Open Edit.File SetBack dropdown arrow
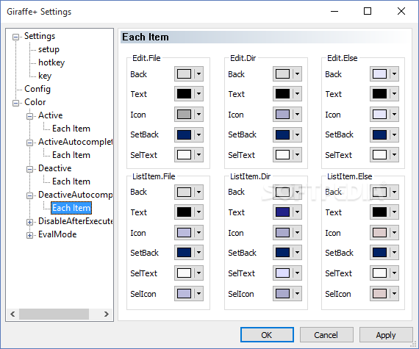This screenshot has height=349, width=419. point(198,134)
